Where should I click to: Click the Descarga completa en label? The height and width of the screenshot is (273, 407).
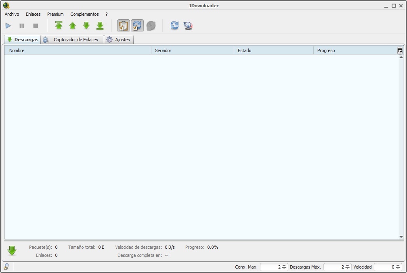(x=140, y=255)
